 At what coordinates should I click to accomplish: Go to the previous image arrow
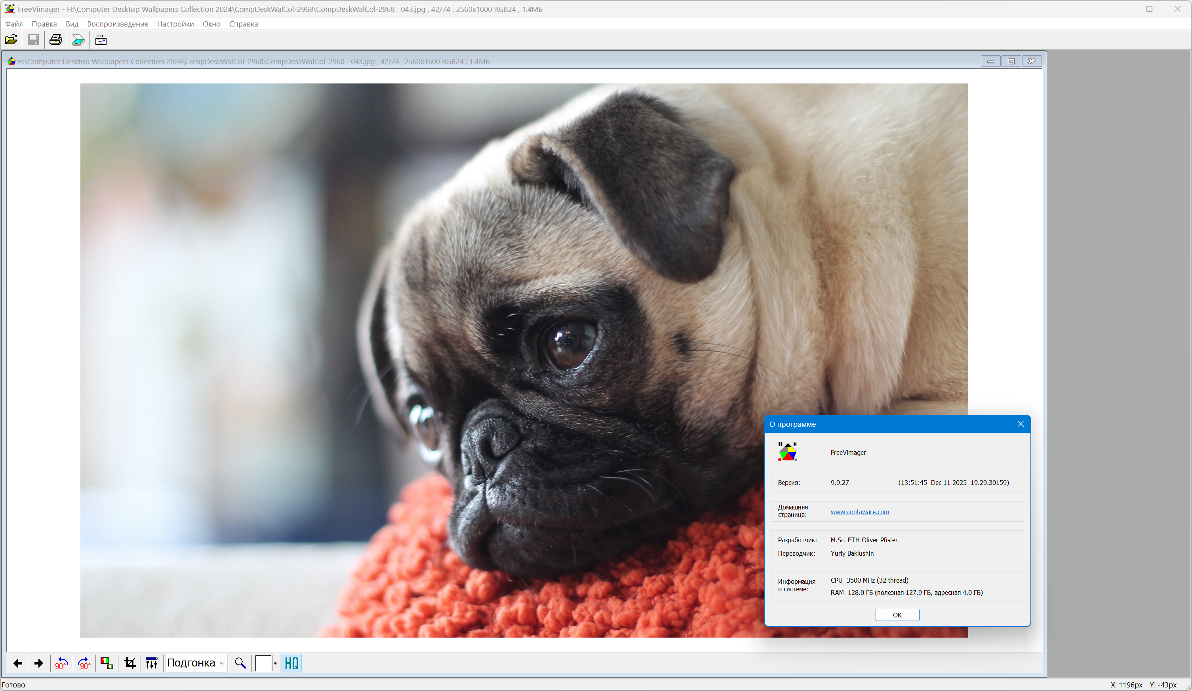pos(17,663)
